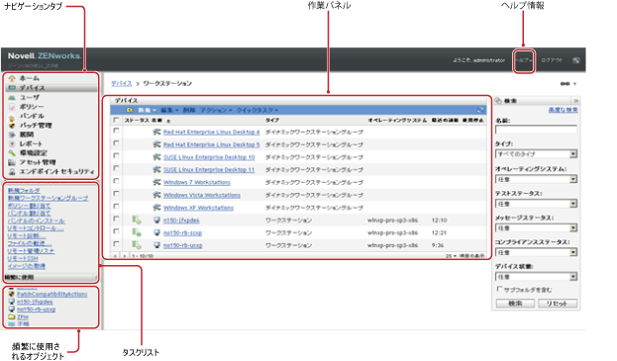Image resolution: width=617 pixels, height=361 pixels.
Task: Sort by the 名前 column header
Action: point(156,121)
